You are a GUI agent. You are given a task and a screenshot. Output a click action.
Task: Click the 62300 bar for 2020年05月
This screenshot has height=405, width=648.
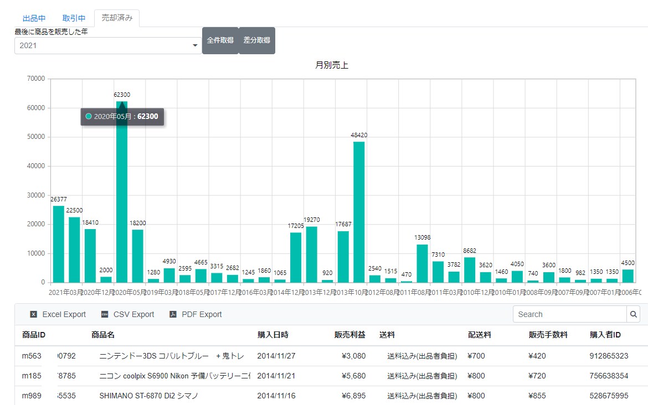pos(122,192)
